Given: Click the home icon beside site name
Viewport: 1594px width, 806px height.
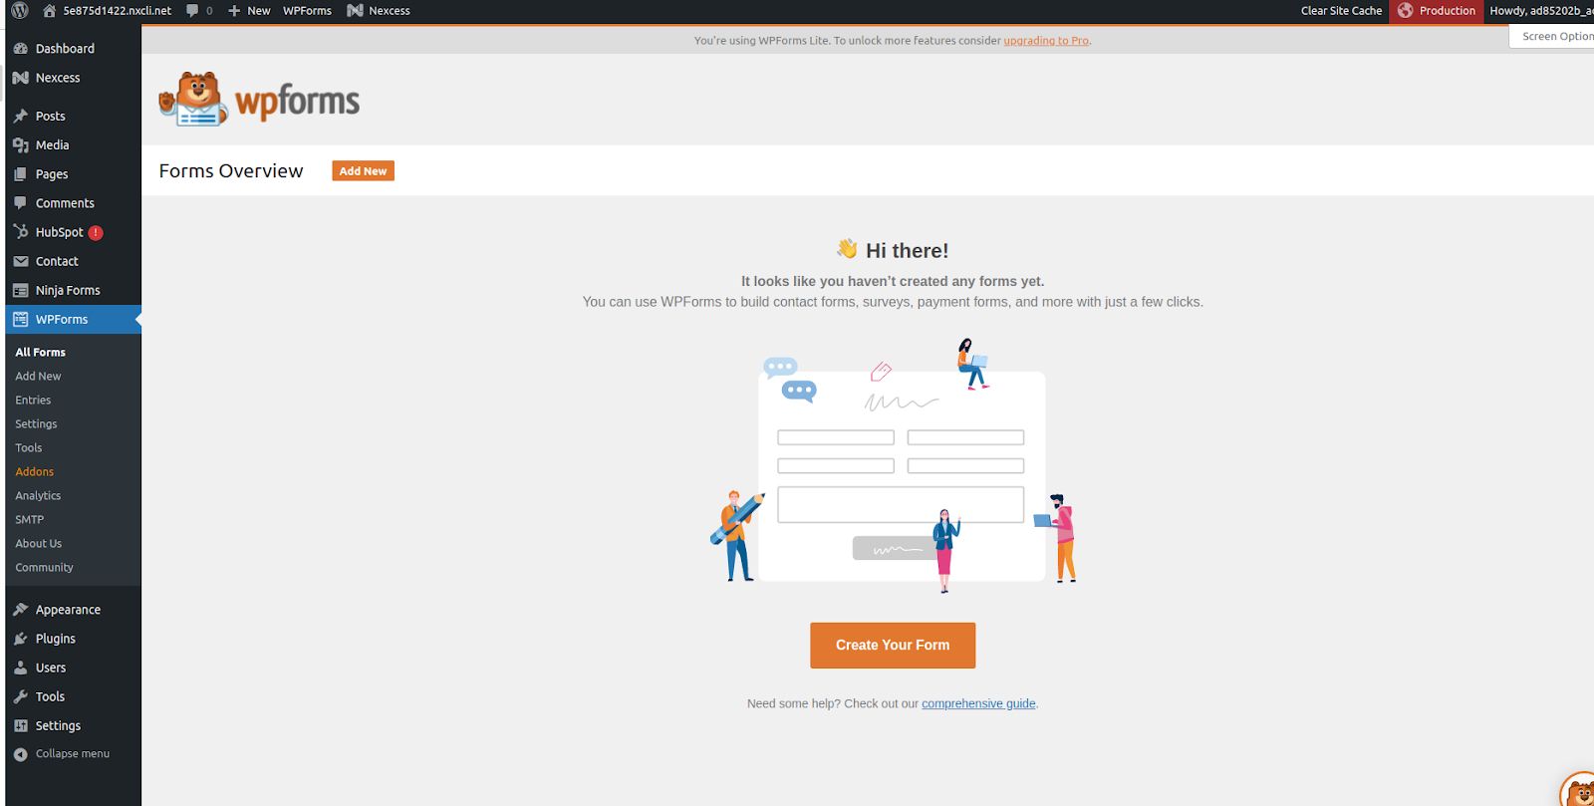Looking at the screenshot, I should (x=49, y=11).
